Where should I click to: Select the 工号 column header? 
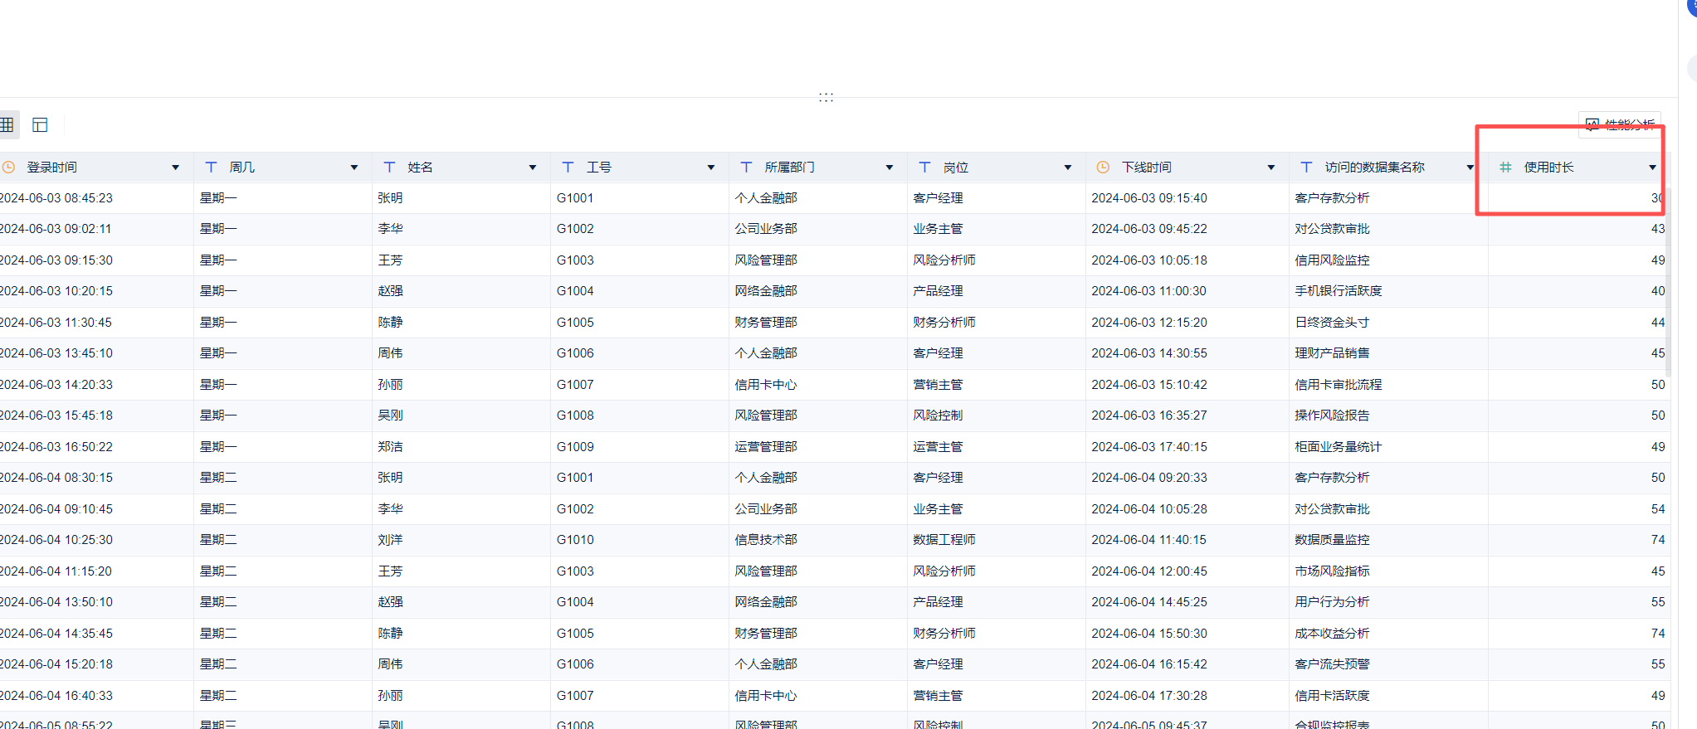[599, 168]
